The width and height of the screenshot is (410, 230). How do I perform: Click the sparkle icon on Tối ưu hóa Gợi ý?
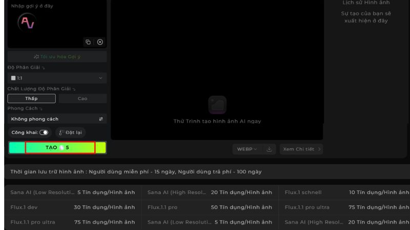coord(36,57)
